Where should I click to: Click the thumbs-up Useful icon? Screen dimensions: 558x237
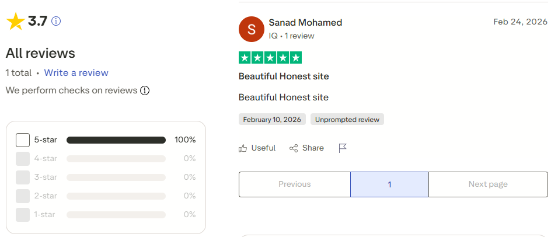(x=243, y=148)
